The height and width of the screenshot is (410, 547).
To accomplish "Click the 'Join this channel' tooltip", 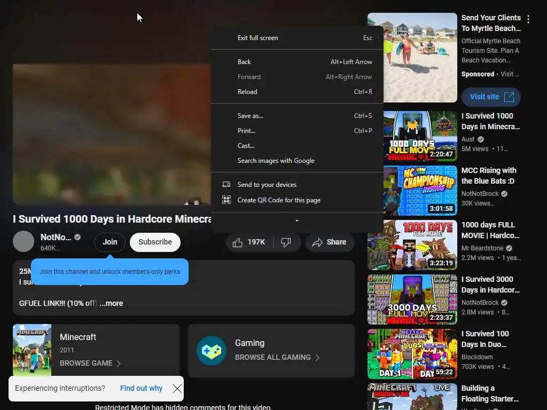I will coord(110,272).
